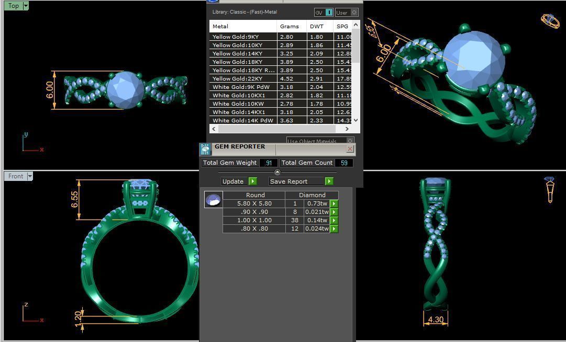
Task: Click the Update button
Action: (235, 181)
